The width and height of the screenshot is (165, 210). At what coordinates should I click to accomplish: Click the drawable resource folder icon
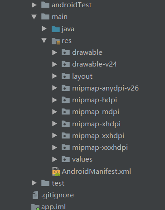pos(66,52)
